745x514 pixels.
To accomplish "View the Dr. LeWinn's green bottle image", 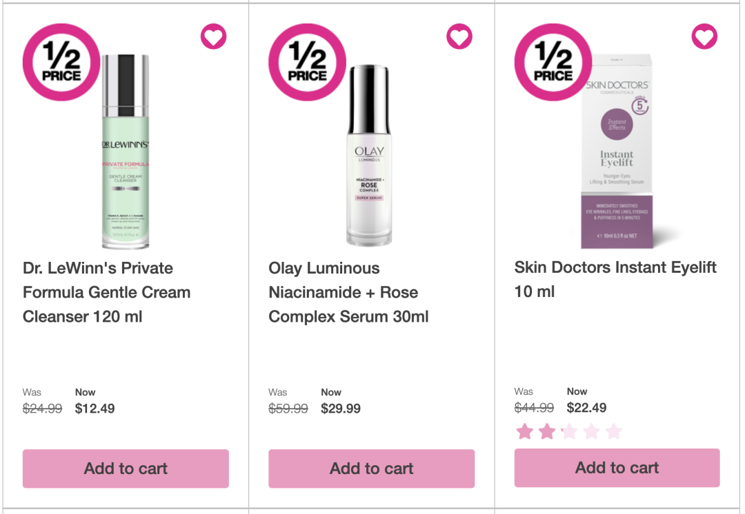I will point(126,152).
